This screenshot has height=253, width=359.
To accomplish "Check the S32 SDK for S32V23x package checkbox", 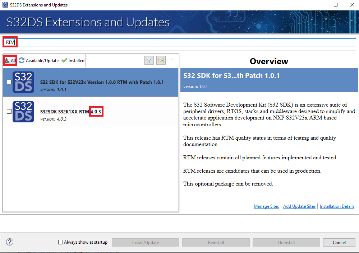I will coord(9,81).
